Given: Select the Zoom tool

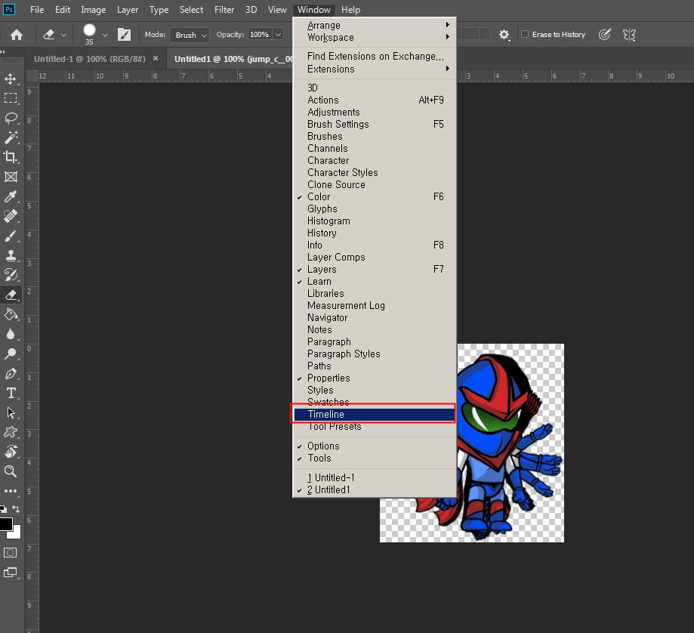Looking at the screenshot, I should pos(11,471).
